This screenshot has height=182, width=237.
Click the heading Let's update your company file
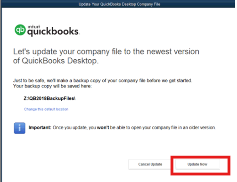106,56
